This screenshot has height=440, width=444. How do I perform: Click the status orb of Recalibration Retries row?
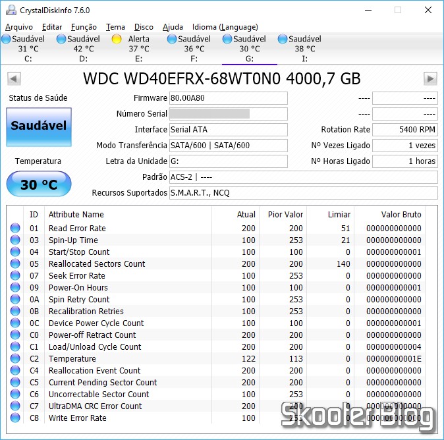[15, 311]
